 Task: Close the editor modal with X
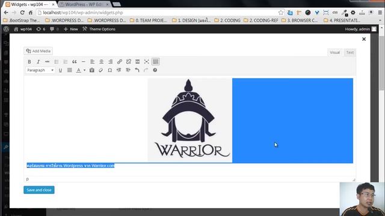pos(364,39)
